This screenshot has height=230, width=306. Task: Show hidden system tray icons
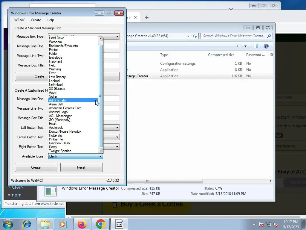coord(254,225)
